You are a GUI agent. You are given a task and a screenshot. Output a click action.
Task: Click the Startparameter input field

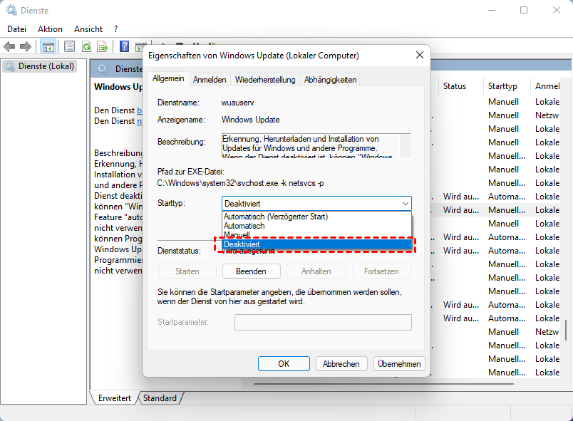pyautogui.click(x=323, y=323)
